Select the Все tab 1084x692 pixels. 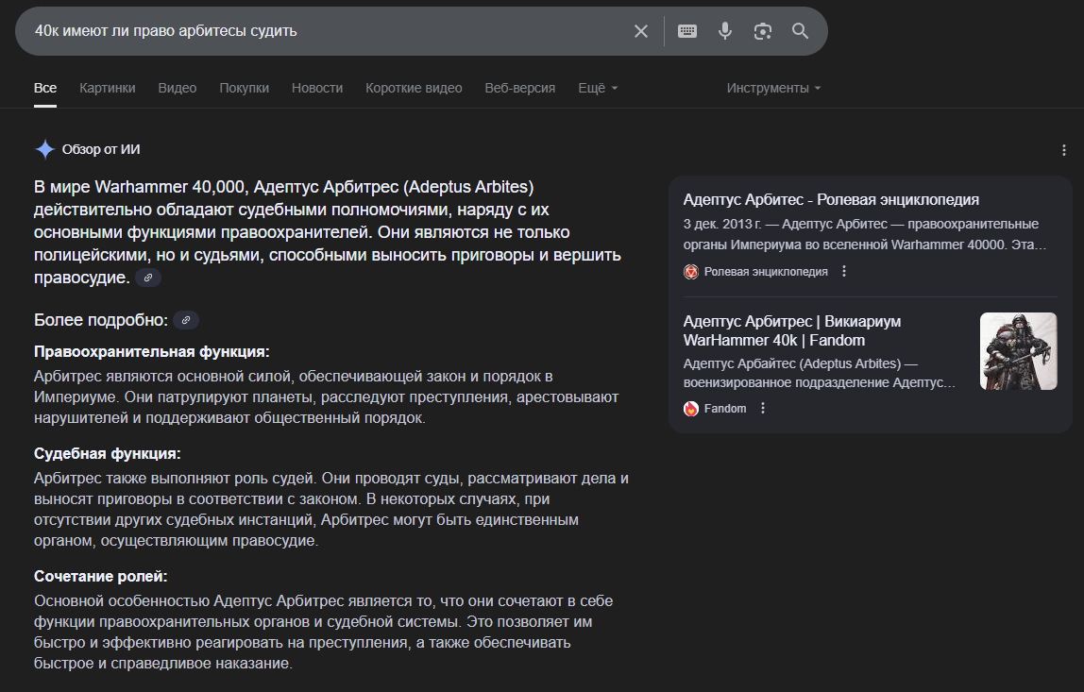[45, 88]
